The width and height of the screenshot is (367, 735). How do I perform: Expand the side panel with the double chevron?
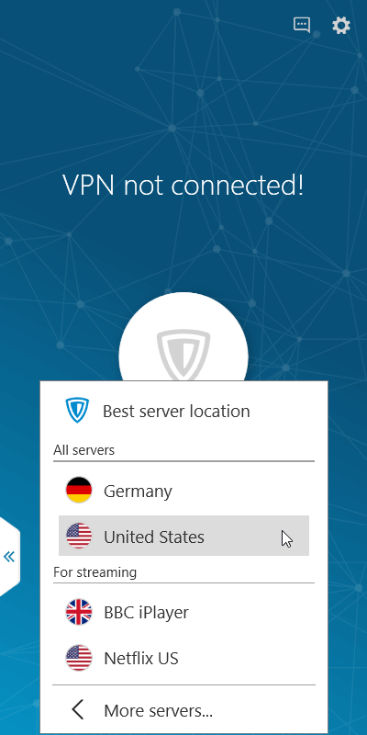pos(9,557)
